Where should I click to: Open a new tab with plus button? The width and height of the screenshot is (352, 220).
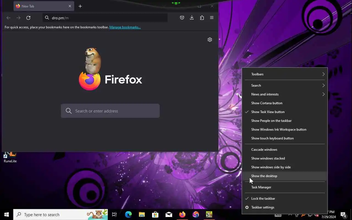point(80,6)
